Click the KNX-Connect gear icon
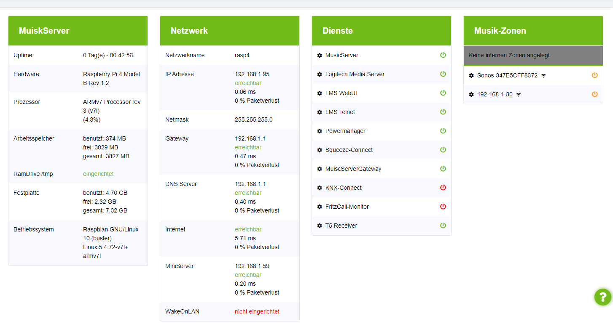 [x=320, y=188]
